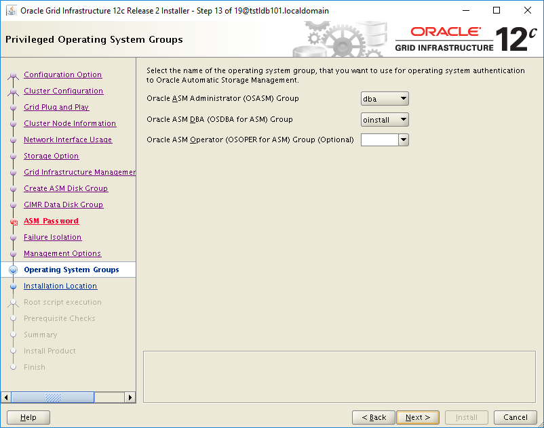Click the Back button
The image size is (544, 428).
click(374, 417)
